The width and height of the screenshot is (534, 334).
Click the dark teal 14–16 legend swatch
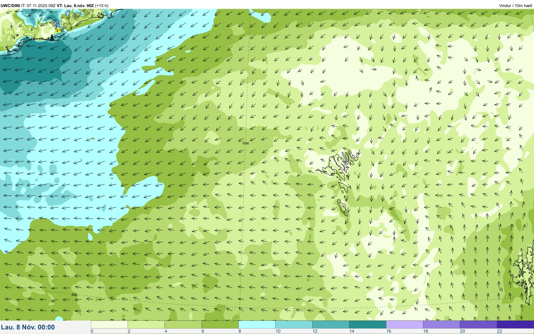(368, 324)
